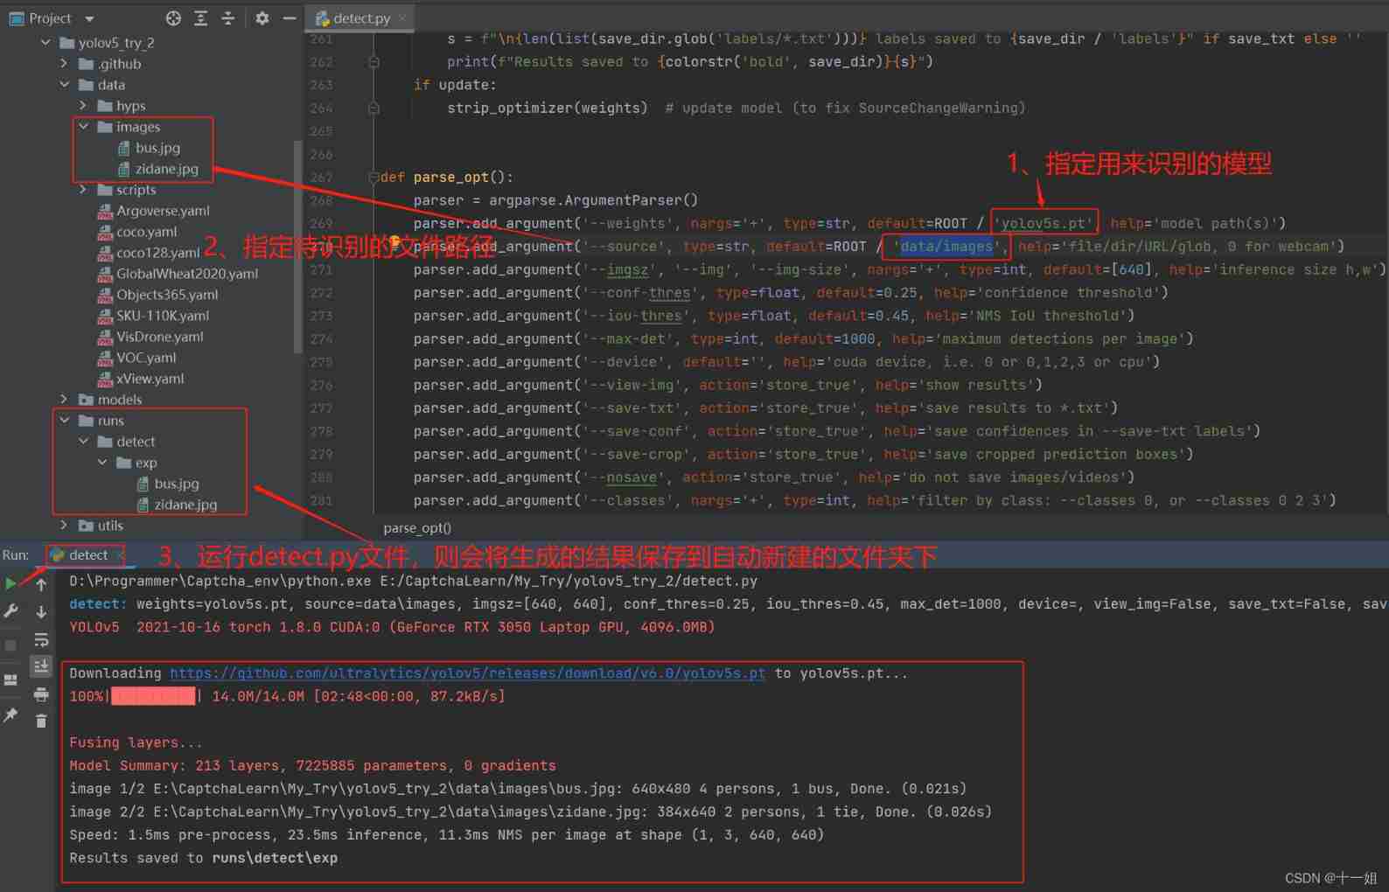Open coco.yaml file

[x=146, y=232]
